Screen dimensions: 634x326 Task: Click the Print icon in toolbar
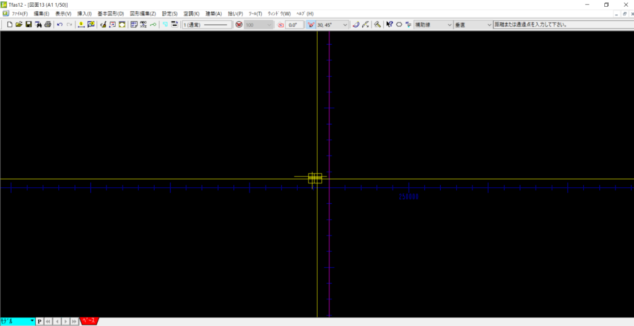tap(48, 25)
